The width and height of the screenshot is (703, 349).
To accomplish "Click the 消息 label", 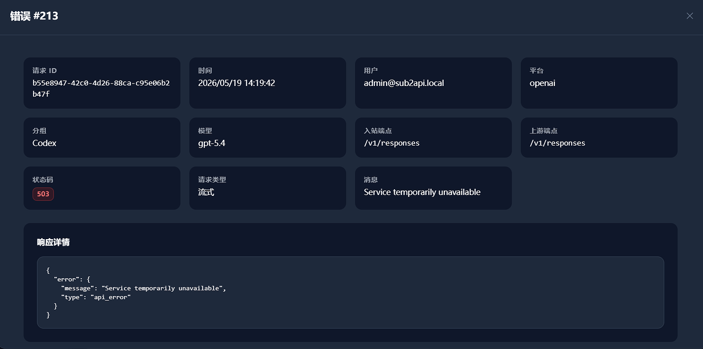I will coord(371,180).
